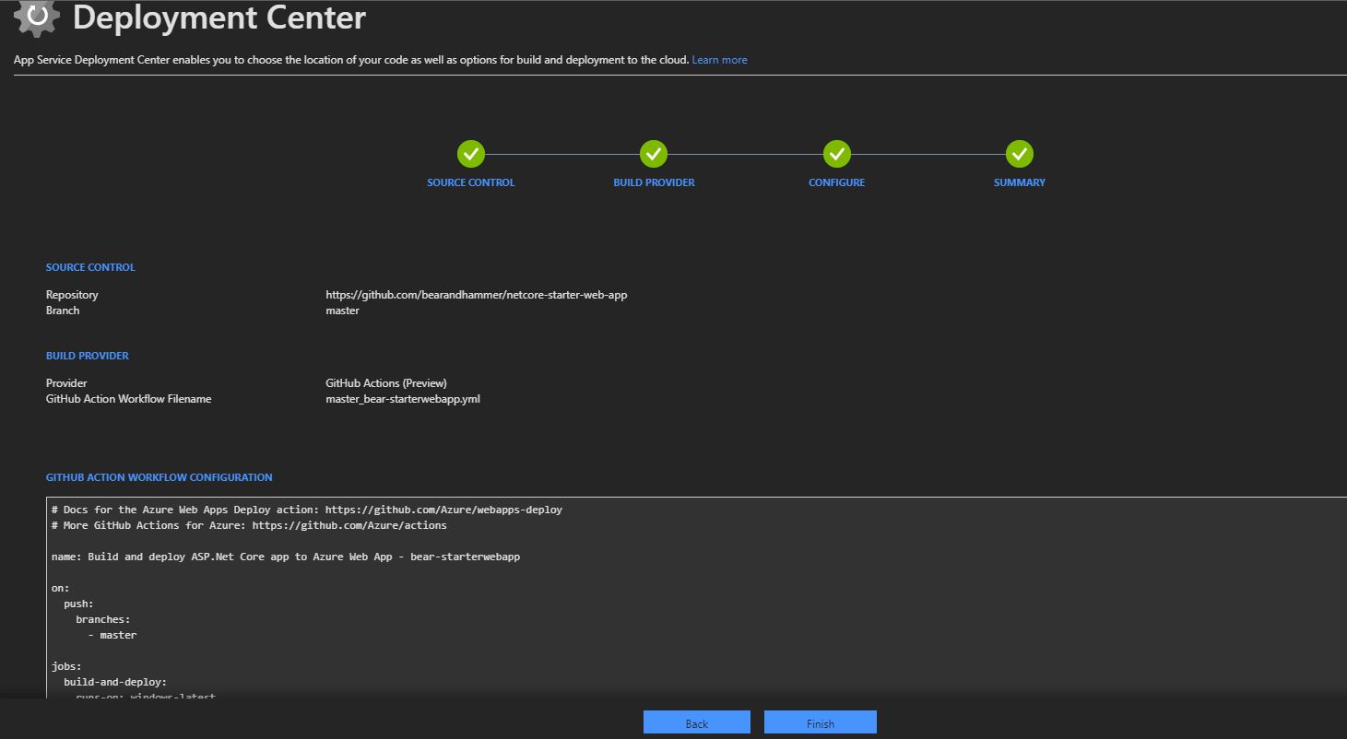Click the master_bear-starterwebapp.yml workflow filename
Viewport: 1347px width, 739px height.
(x=402, y=399)
